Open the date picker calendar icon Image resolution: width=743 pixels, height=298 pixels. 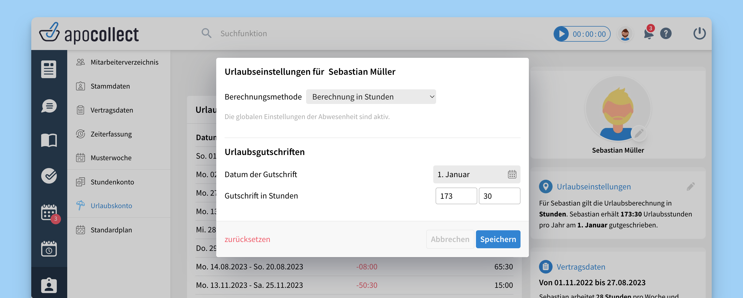pos(512,175)
